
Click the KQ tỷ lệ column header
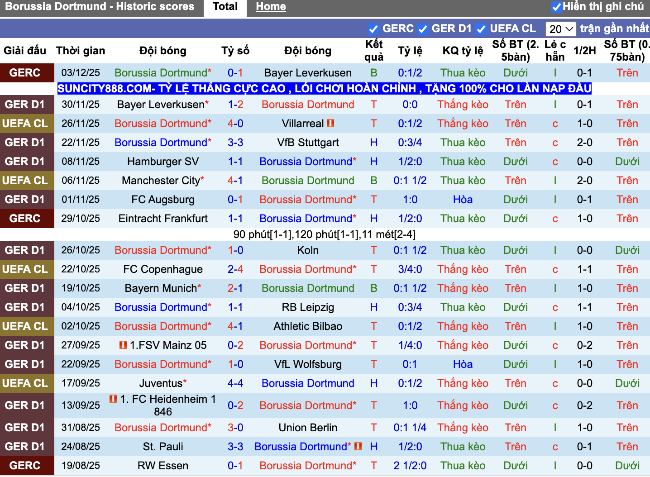(x=463, y=51)
